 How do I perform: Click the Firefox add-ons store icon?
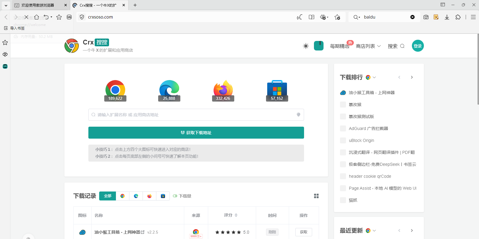point(223,90)
